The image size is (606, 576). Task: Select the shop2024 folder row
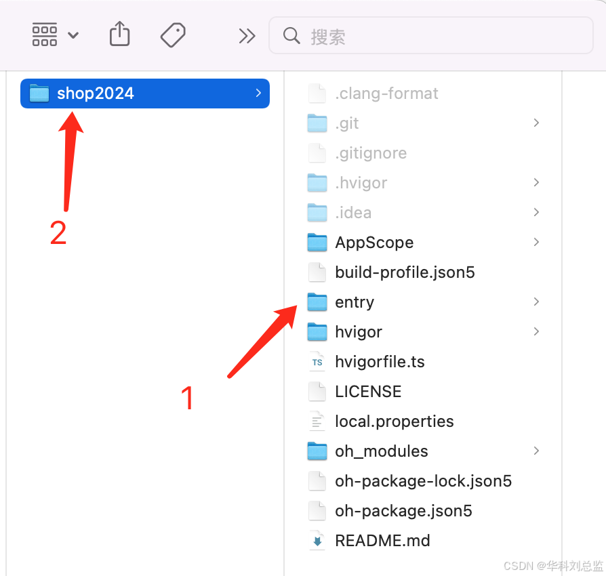coord(145,94)
